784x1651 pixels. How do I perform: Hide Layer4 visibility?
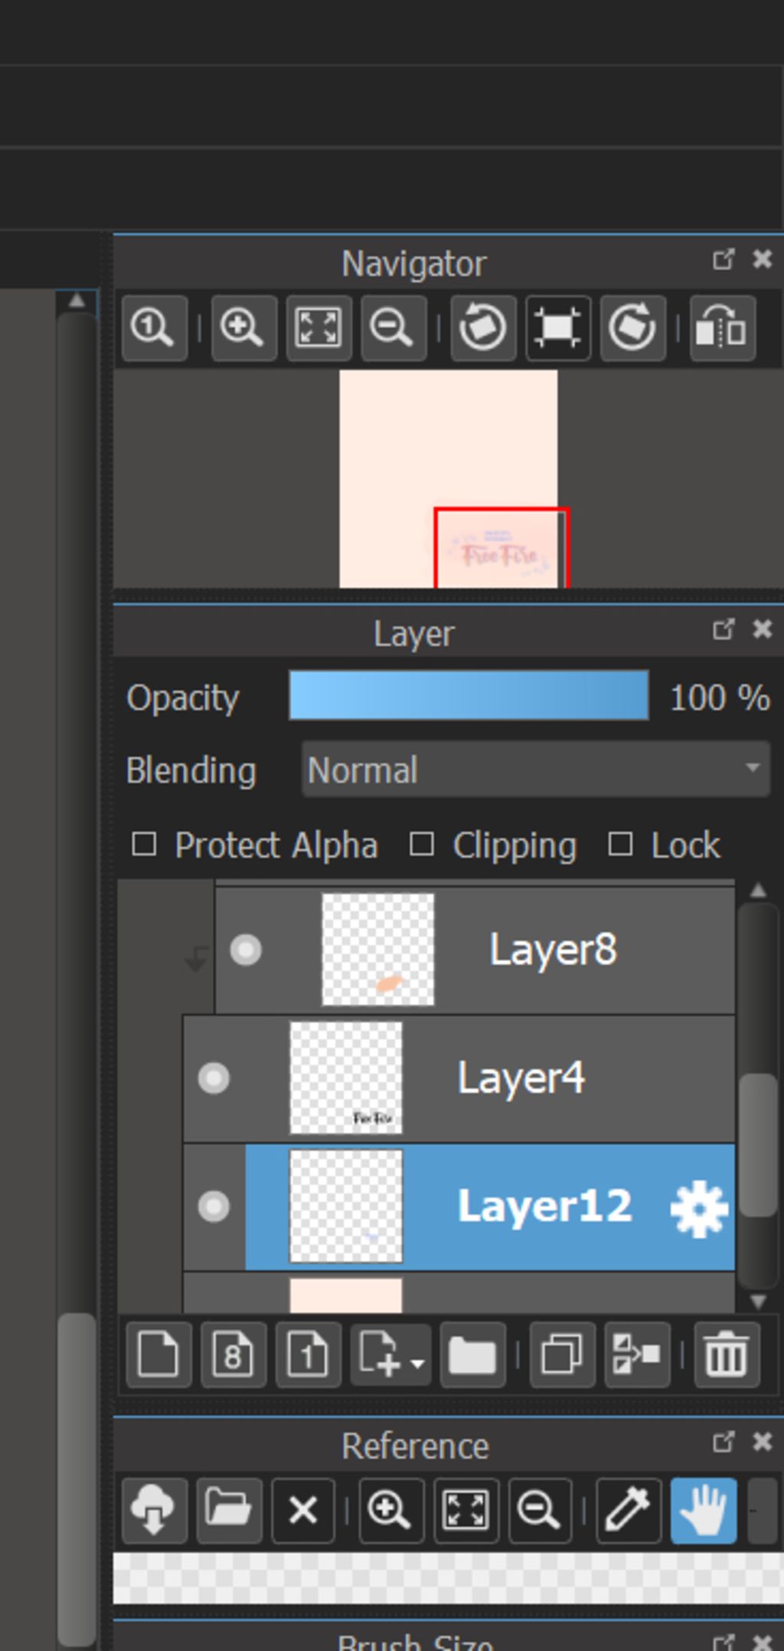pyautogui.click(x=214, y=1078)
